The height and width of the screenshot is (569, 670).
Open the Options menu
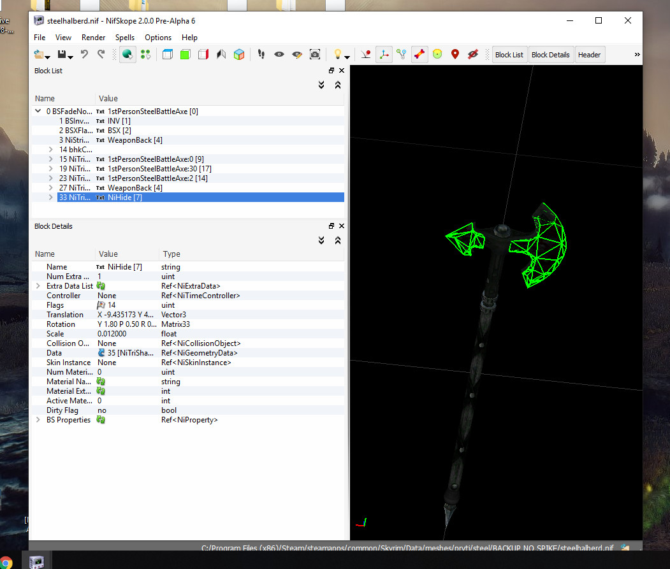click(x=158, y=38)
